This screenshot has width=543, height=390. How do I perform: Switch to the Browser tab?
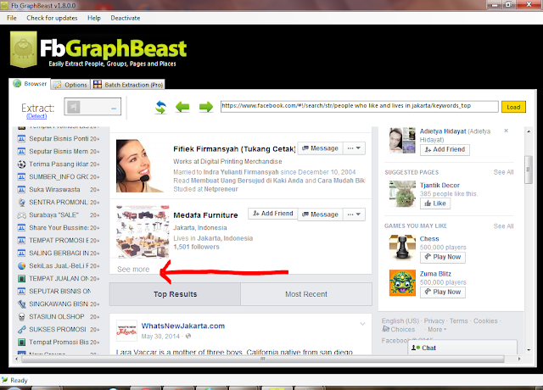click(30, 84)
